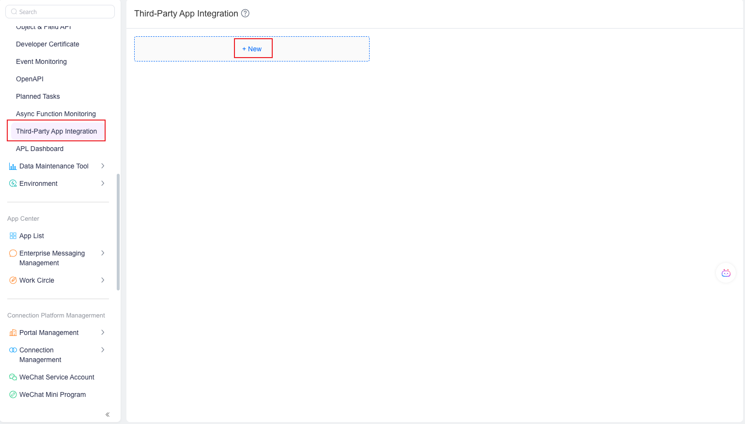Open the AI assistant robot icon
This screenshot has height=424, width=745.
(726, 273)
